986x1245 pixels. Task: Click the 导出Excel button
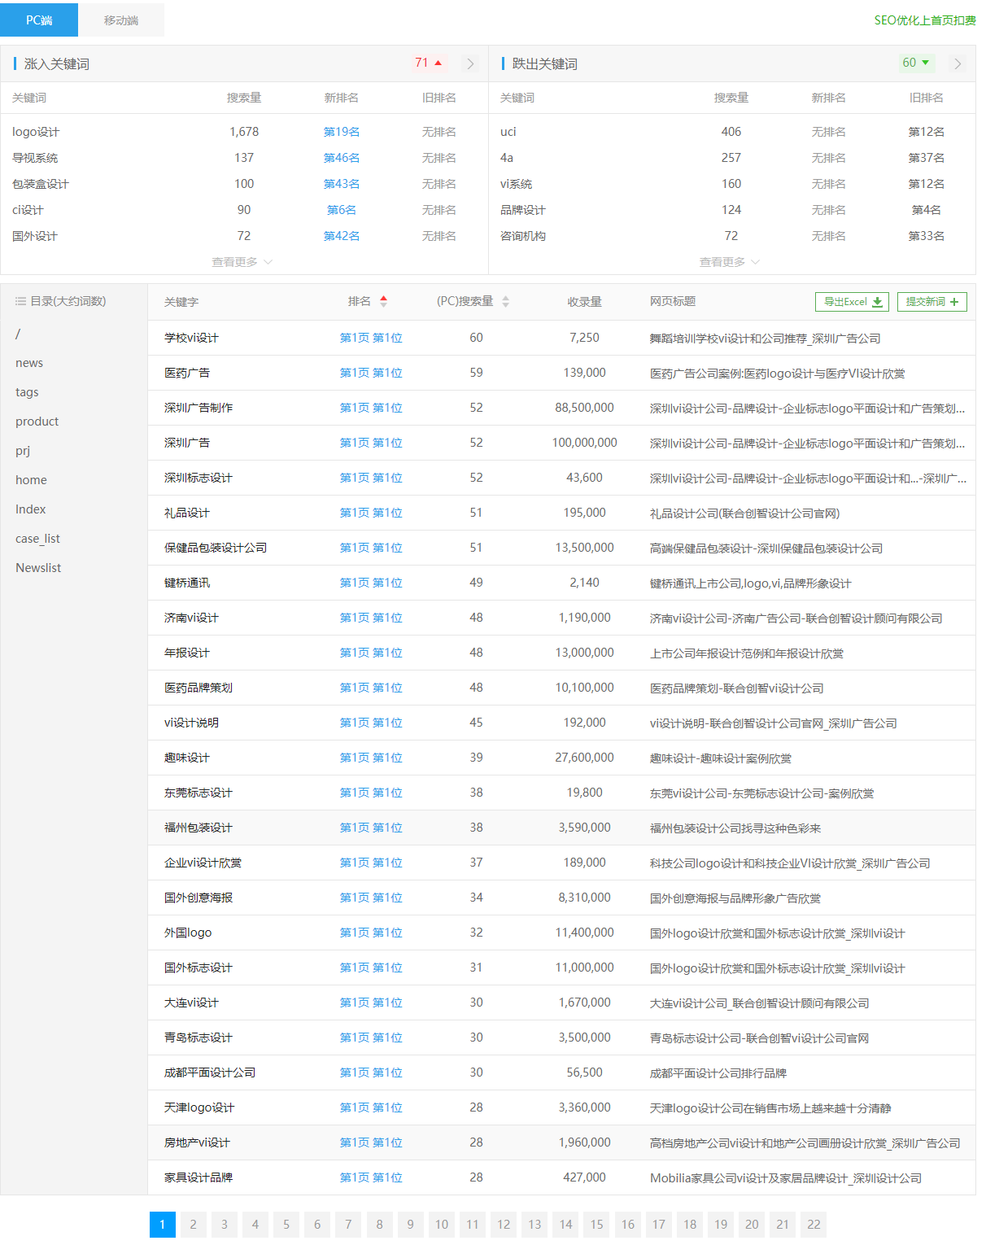tap(851, 302)
